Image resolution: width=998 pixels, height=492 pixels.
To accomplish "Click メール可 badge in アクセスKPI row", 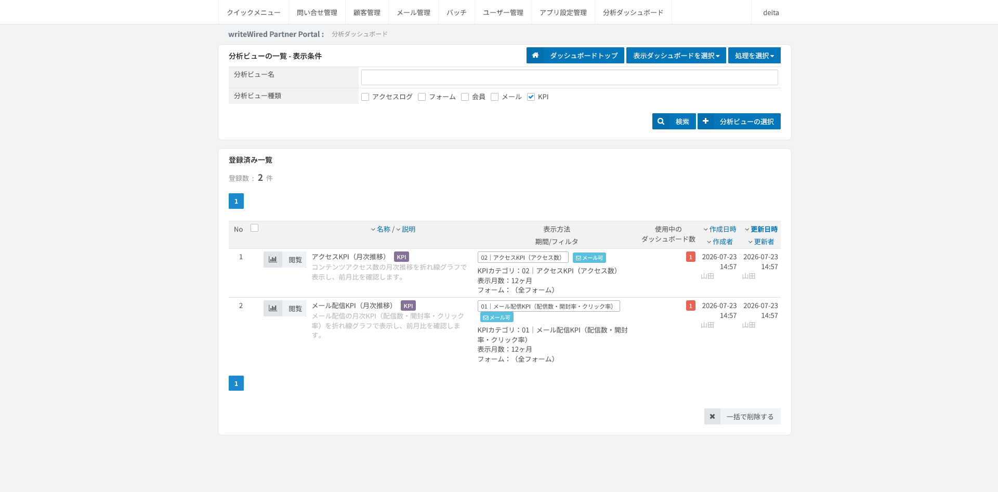I will [x=589, y=258].
